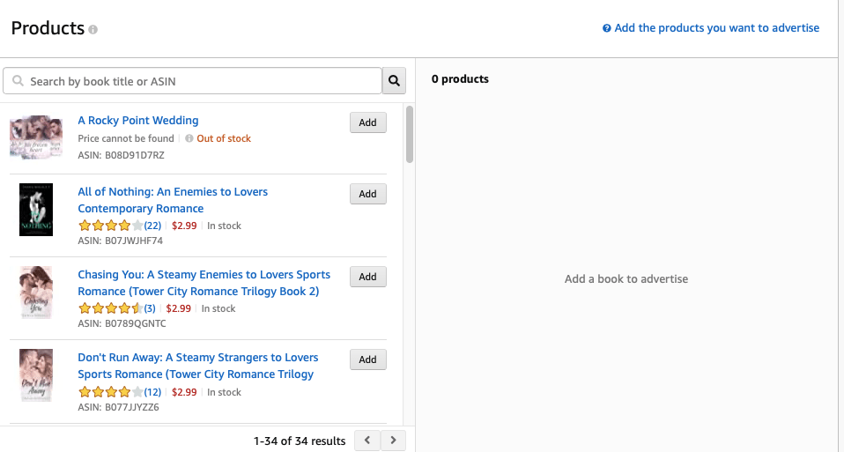Go to the previous results page
Image resolution: width=844 pixels, height=452 pixels.
click(x=367, y=440)
